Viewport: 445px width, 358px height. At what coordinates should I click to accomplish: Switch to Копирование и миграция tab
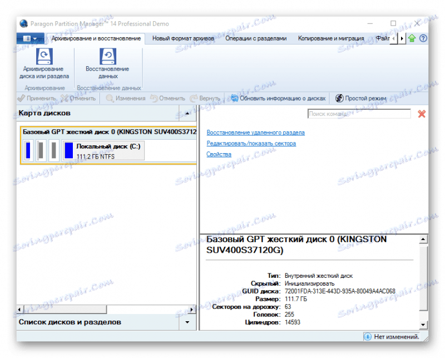coord(331,38)
